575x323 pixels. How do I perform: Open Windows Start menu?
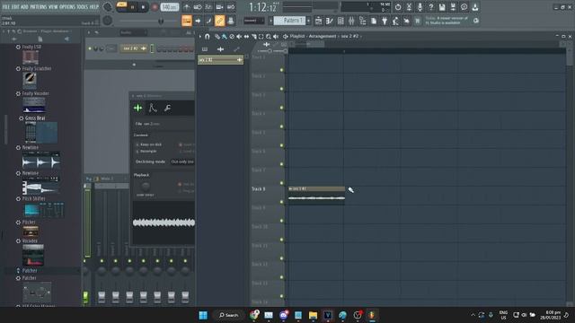[203, 315]
